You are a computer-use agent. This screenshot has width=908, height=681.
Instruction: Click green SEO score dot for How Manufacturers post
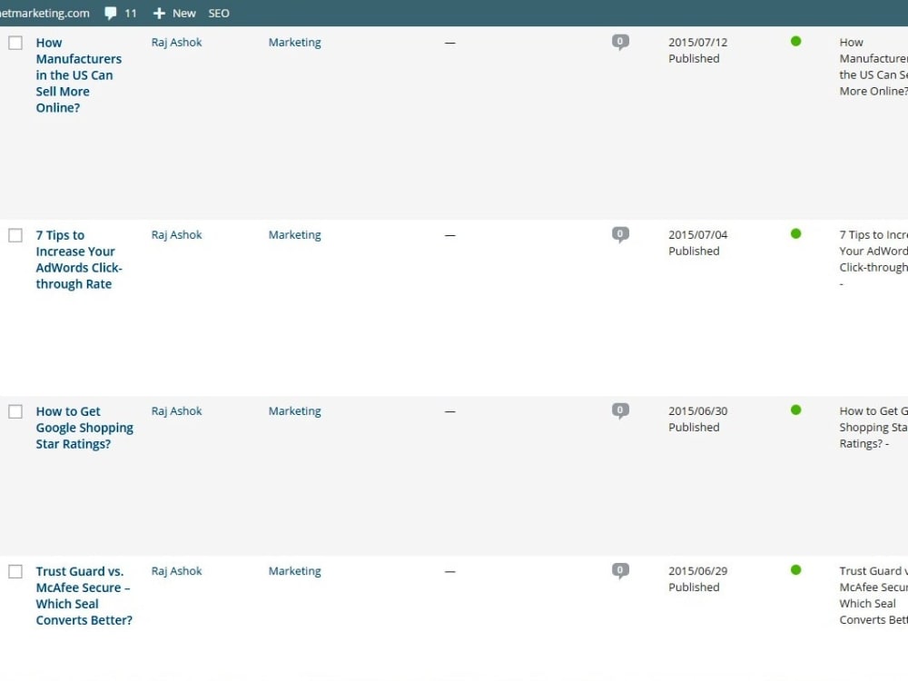pyautogui.click(x=795, y=41)
